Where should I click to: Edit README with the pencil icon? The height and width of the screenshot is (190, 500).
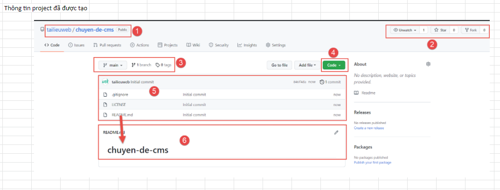coord(336,132)
